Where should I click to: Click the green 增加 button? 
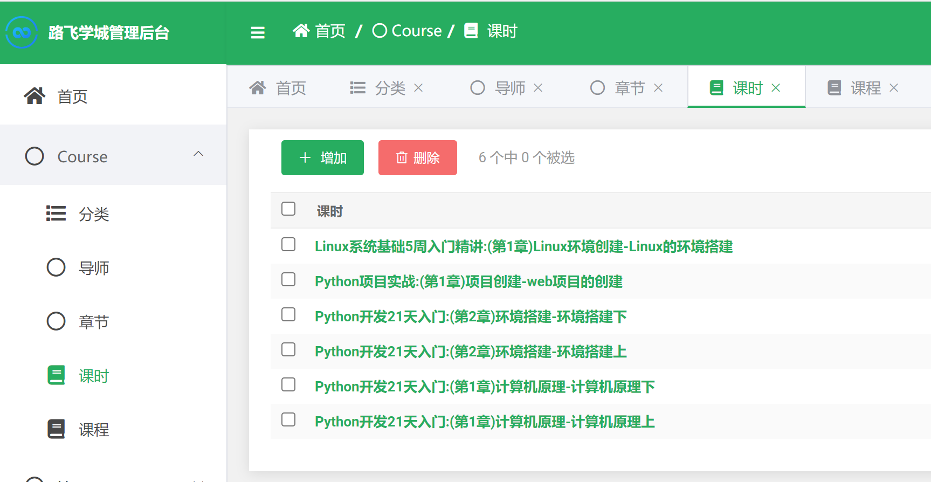coord(322,157)
